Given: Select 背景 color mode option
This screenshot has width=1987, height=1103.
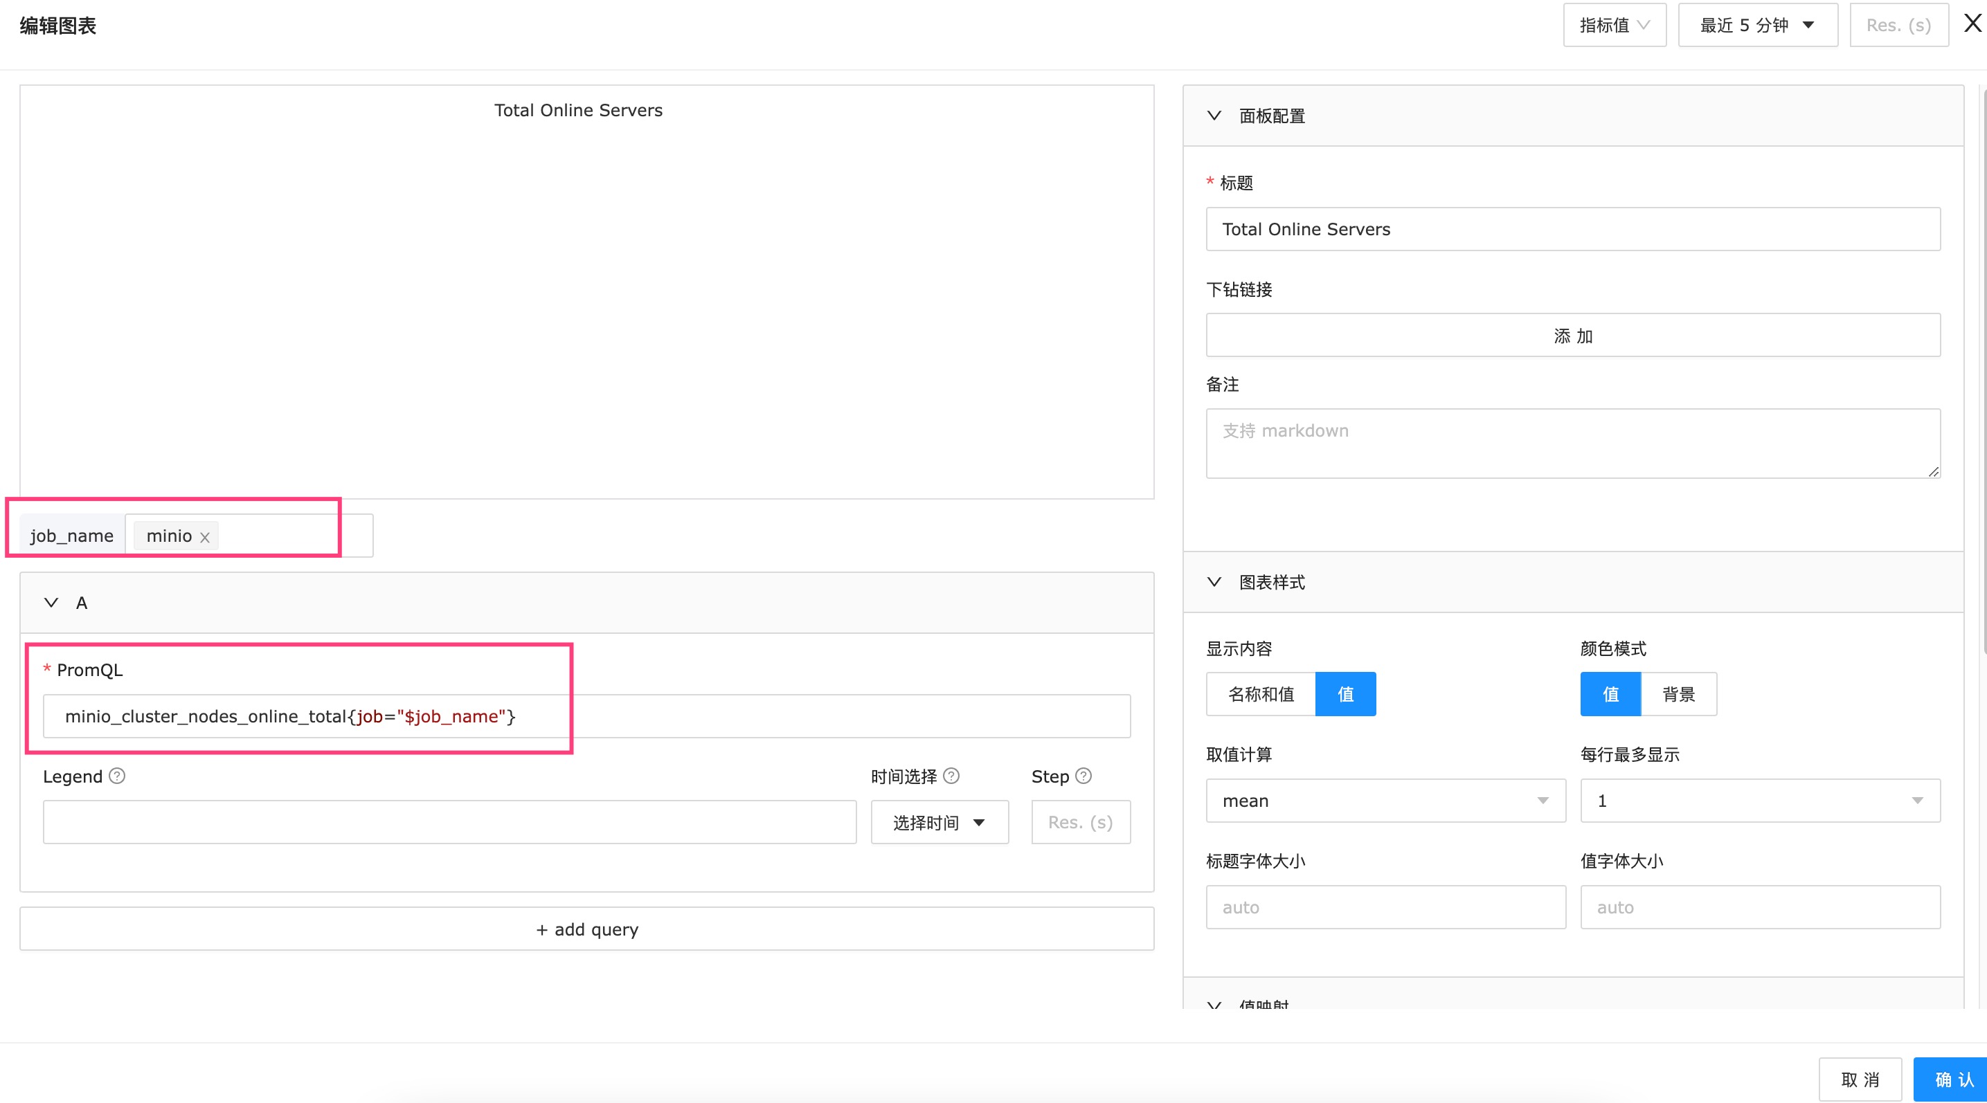Looking at the screenshot, I should coord(1678,695).
